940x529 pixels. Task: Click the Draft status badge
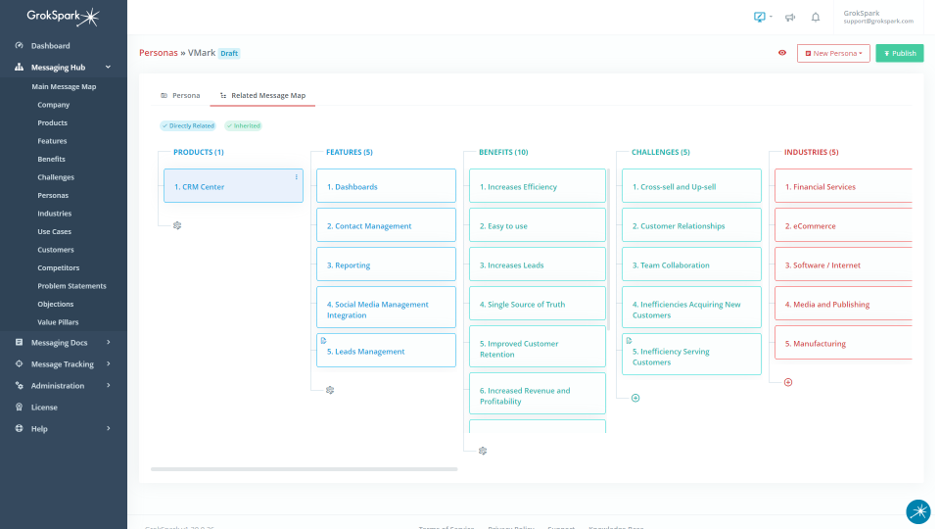pos(229,53)
